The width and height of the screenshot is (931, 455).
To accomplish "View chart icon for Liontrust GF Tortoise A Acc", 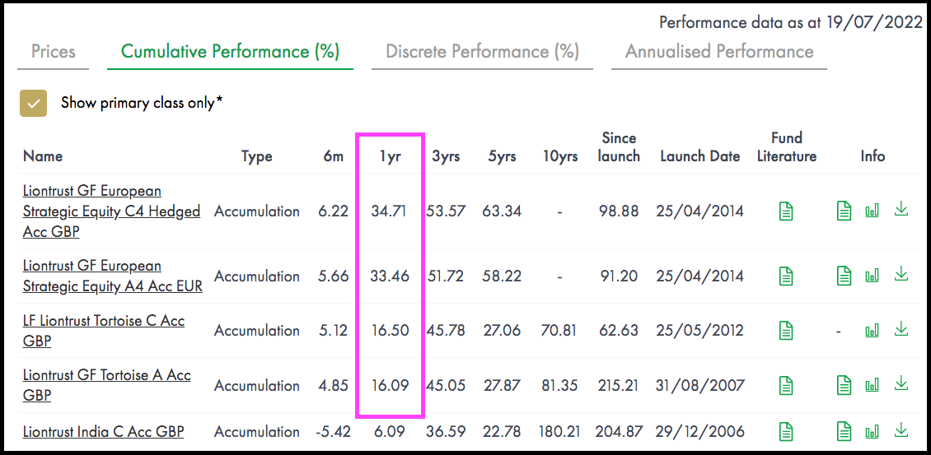I will click(873, 384).
